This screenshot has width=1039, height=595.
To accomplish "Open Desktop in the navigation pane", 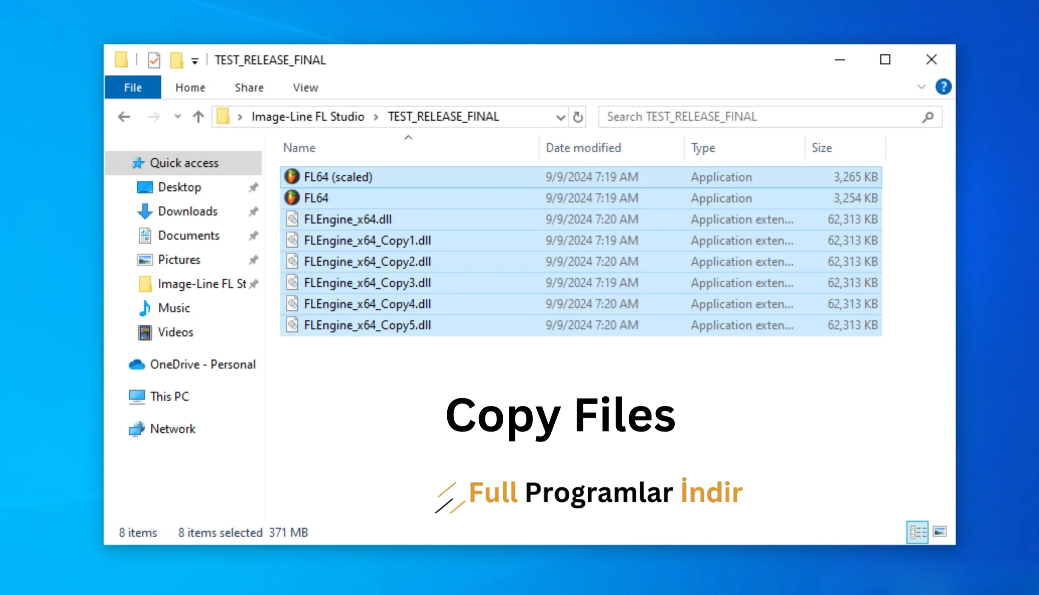I will pyautogui.click(x=179, y=187).
